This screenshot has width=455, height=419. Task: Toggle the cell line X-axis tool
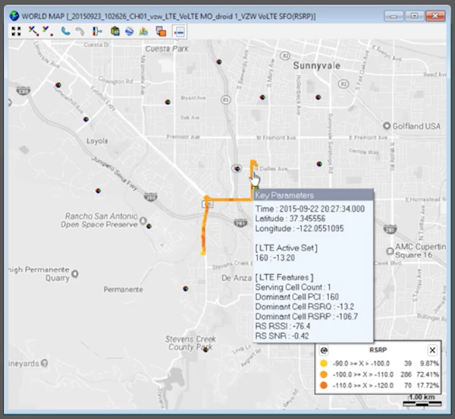pos(33,31)
